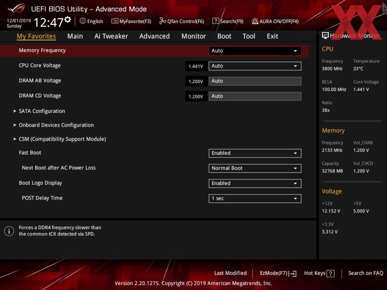Click the globe language icon
This screenshot has height=290, width=387.
(x=83, y=21)
